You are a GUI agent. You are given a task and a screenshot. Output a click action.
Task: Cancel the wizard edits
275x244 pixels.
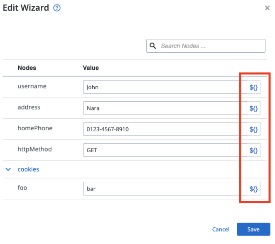click(221, 229)
